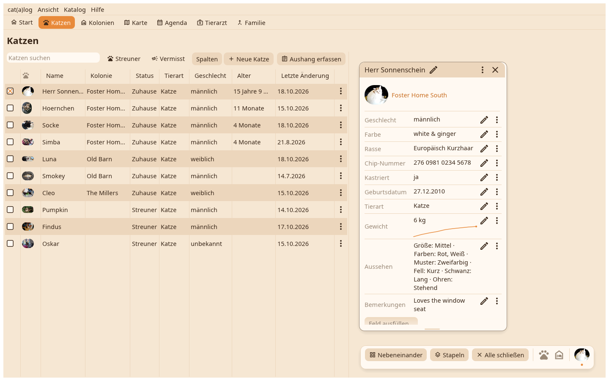Check the Pumpkin row checkbox
609x381 pixels.
click(x=10, y=210)
